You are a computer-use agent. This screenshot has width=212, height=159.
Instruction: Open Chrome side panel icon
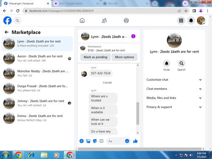(194, 11)
